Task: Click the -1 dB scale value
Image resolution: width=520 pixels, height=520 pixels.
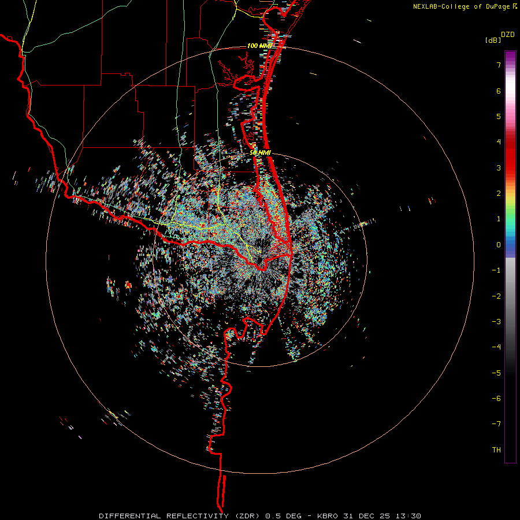Action: [x=496, y=270]
